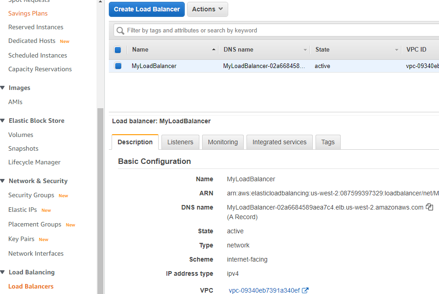439x294 pixels.
Task: Click the full DNS name value in Basic Configuration
Action: tap(325, 207)
